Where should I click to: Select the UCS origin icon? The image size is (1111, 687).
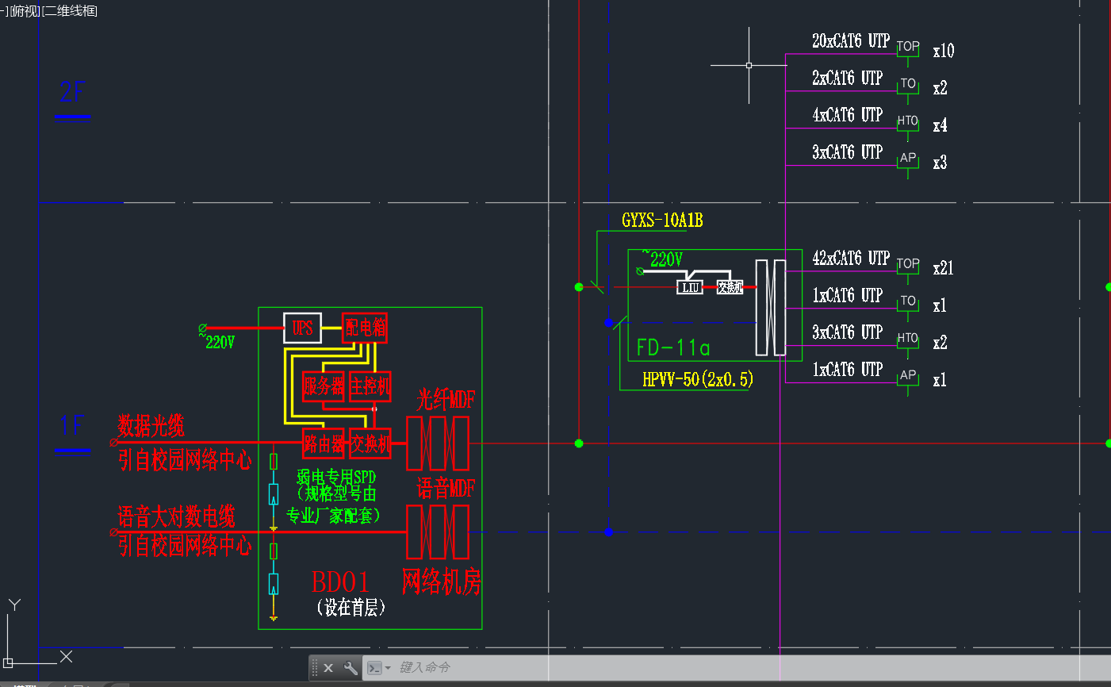tap(9, 662)
